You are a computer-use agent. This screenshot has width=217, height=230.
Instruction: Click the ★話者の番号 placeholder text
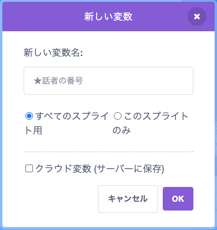(58, 81)
